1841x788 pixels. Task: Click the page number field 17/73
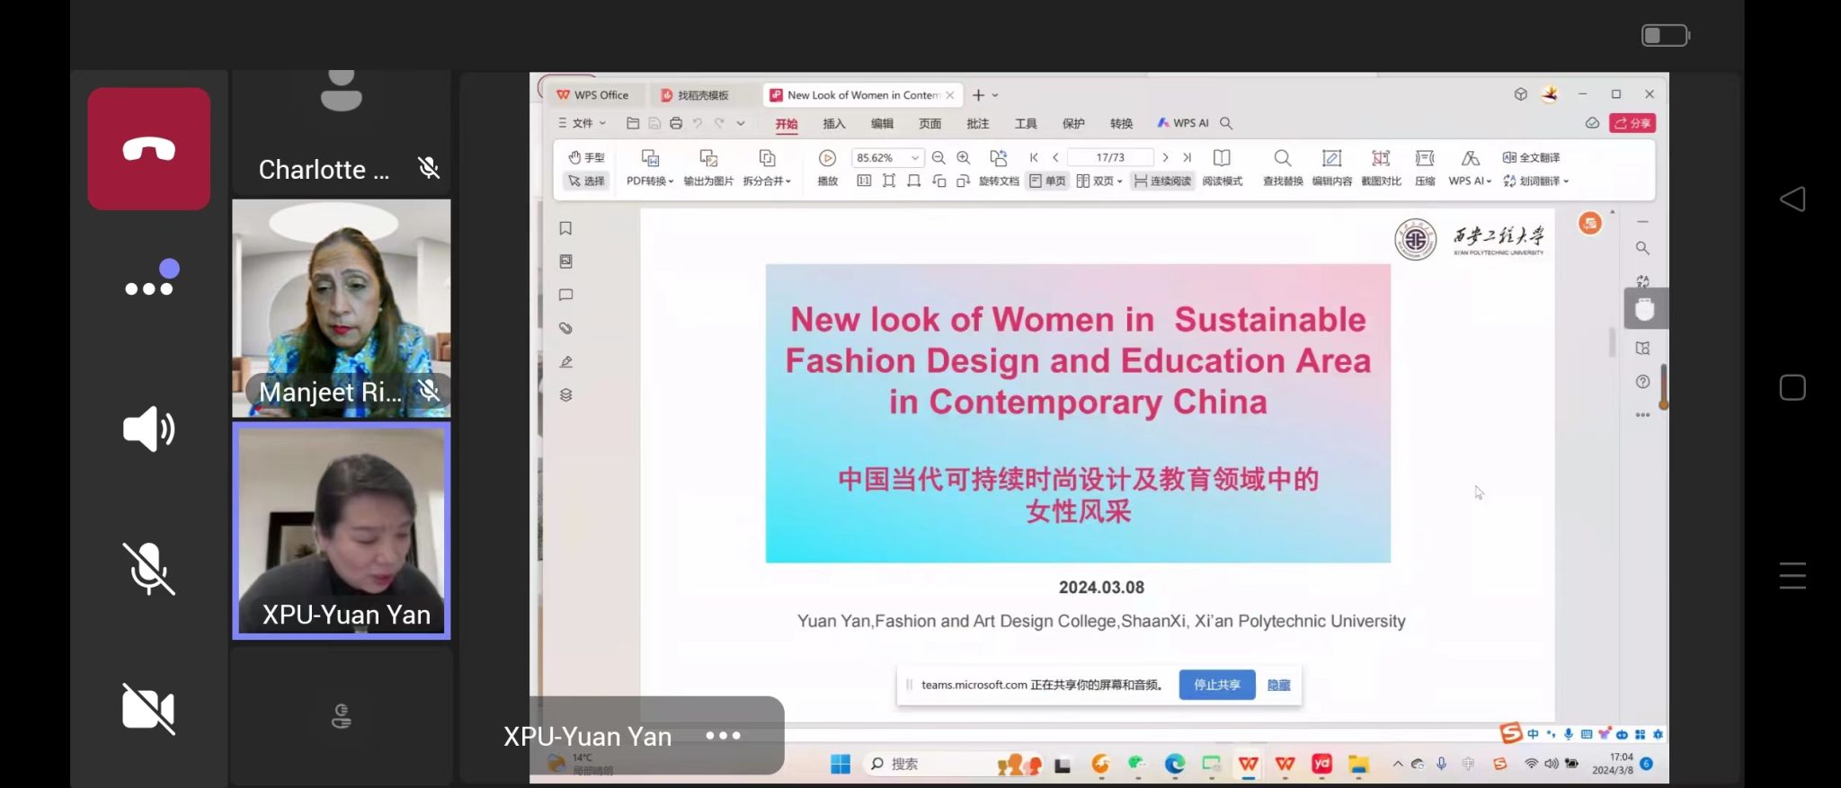(1110, 158)
